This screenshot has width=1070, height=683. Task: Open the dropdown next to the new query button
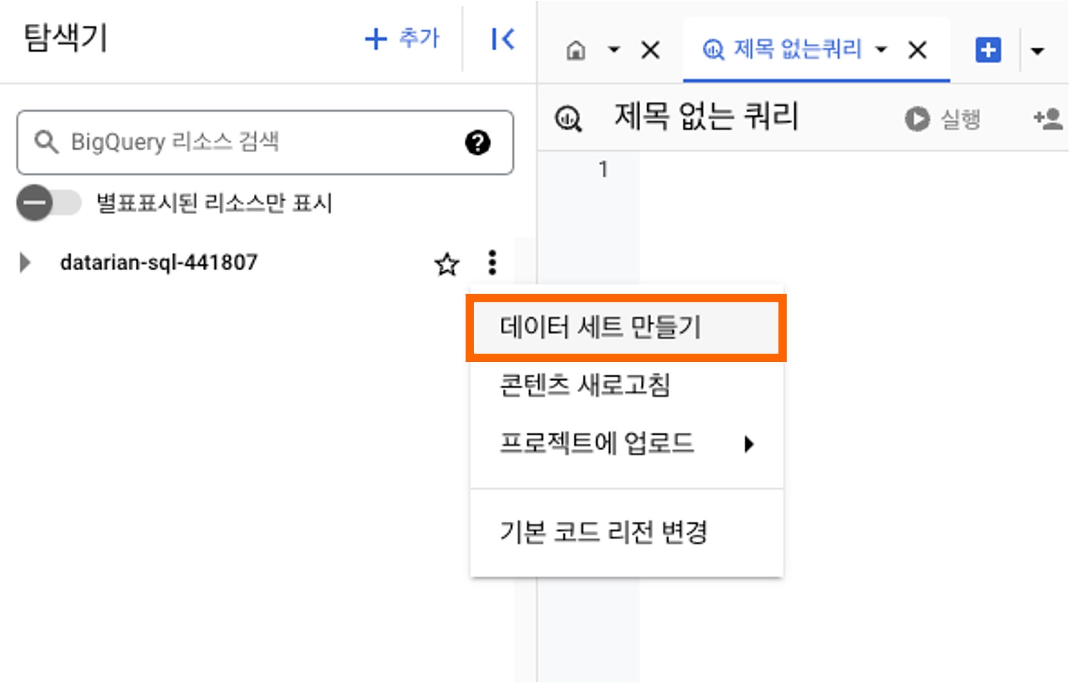point(1037,51)
